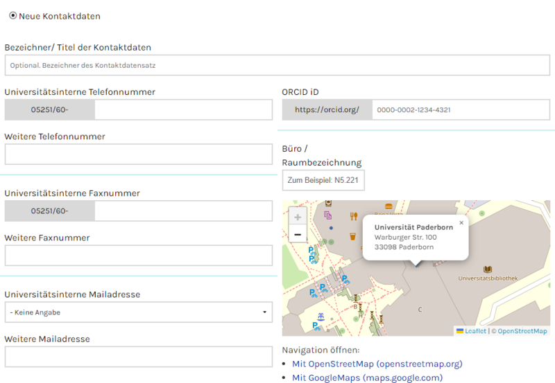
Task: Open the Leaflet attribution link
Action: pos(475,331)
